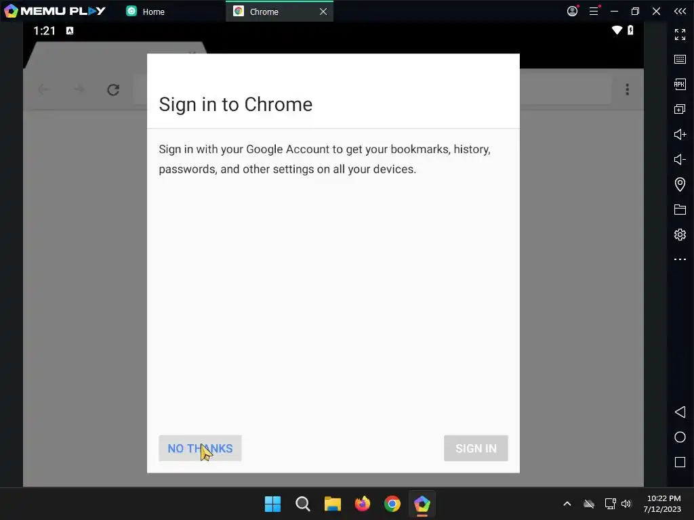The image size is (694, 520).
Task: Toggle emulator fullscreen mode
Action: (x=680, y=35)
